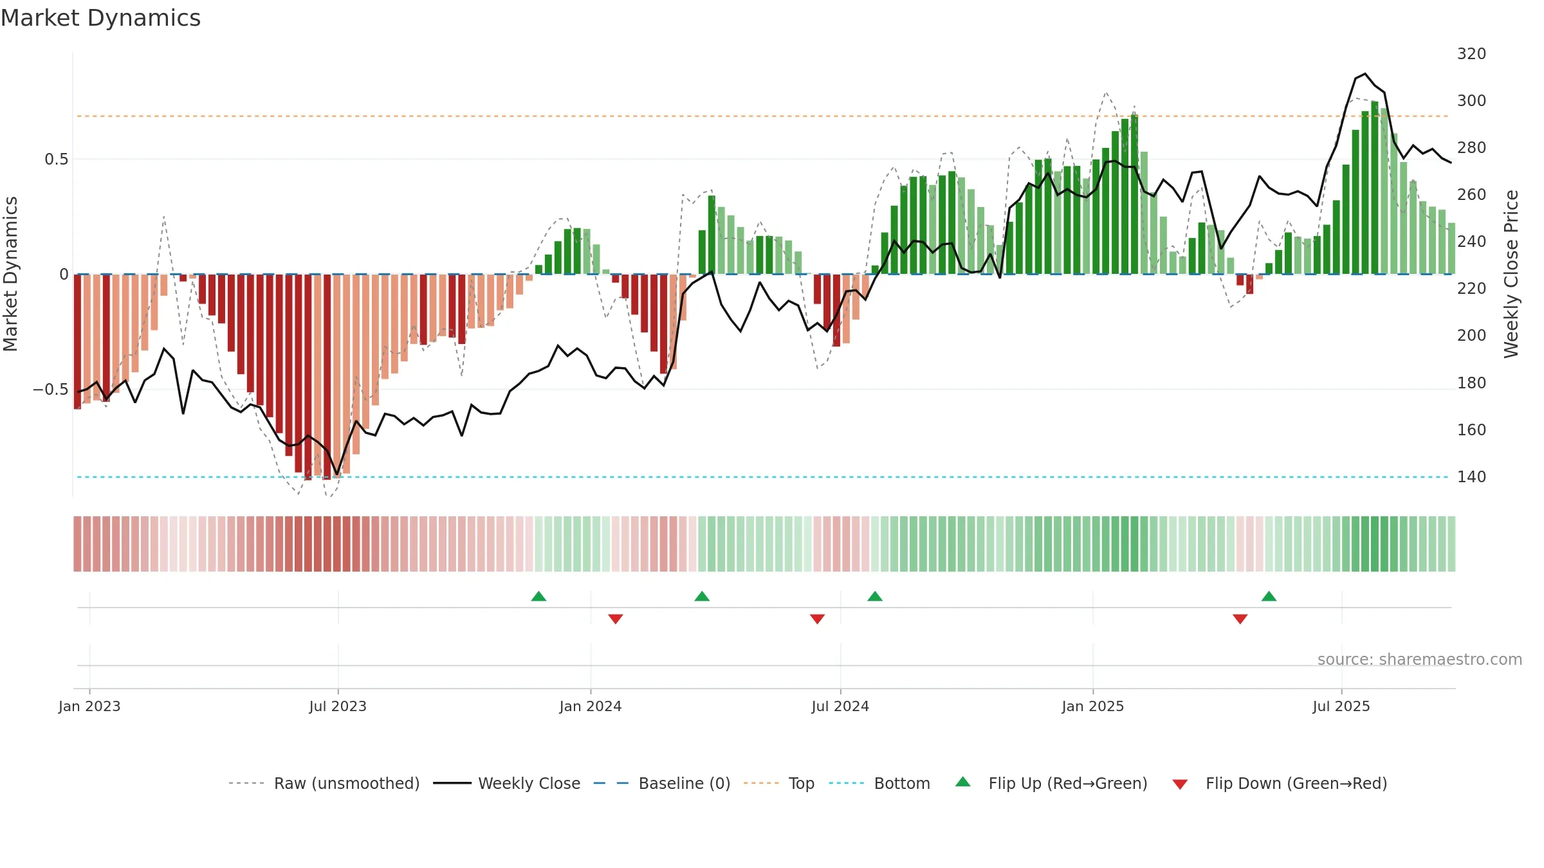Click the 0.5 left axis tick label
Image resolution: width=1544 pixels, height=868 pixels.
(x=57, y=159)
